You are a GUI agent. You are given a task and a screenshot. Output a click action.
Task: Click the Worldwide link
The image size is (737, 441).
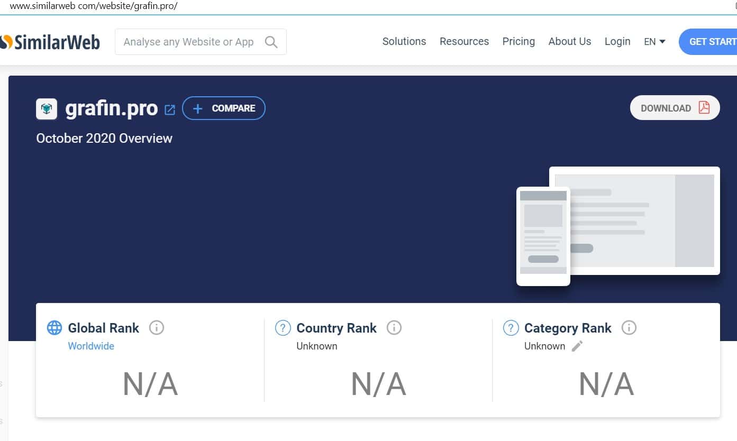(91, 346)
